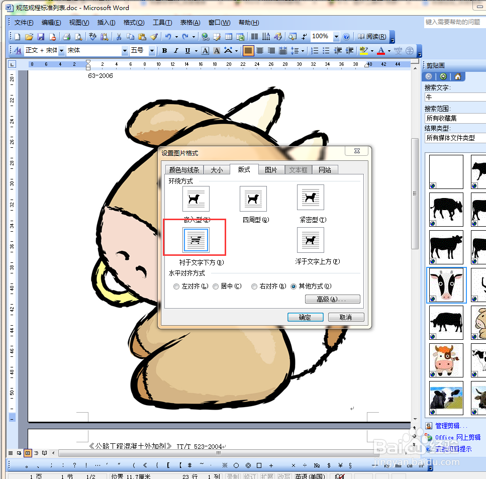The height and width of the screenshot is (479, 486).
Task: Choose the 浮于文字上方 wrapping style
Action: pos(311,240)
